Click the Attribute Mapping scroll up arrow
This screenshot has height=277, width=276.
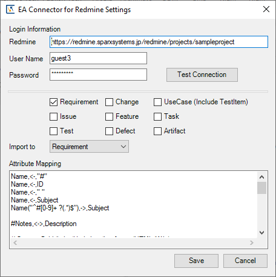[261, 177]
